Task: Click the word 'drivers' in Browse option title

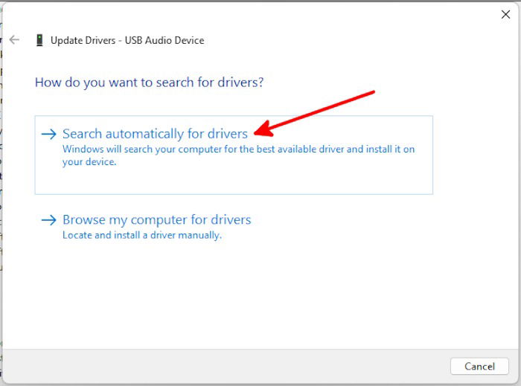Action: tap(231, 219)
